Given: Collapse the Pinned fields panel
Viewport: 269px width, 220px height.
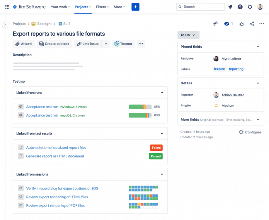Looking at the screenshot, I should point(258,47).
